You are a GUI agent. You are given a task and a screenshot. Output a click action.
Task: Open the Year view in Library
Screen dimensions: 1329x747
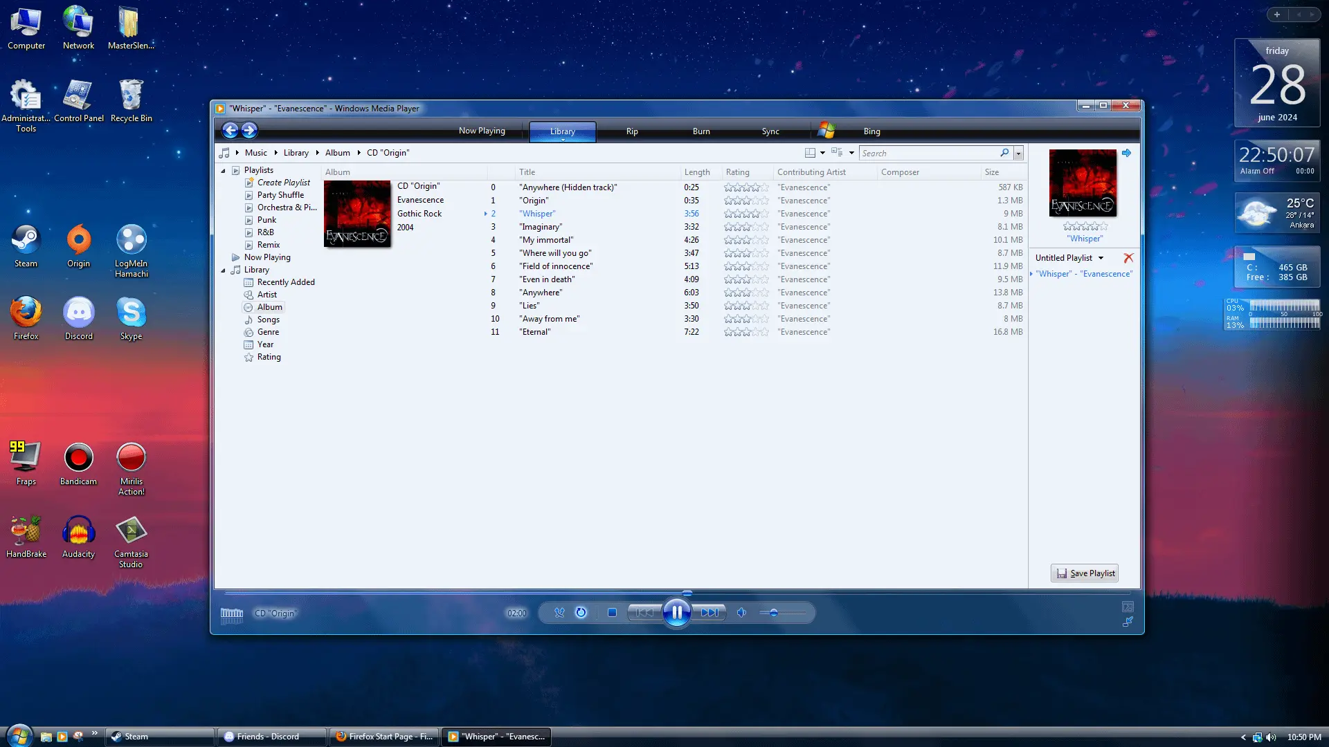[x=265, y=344]
